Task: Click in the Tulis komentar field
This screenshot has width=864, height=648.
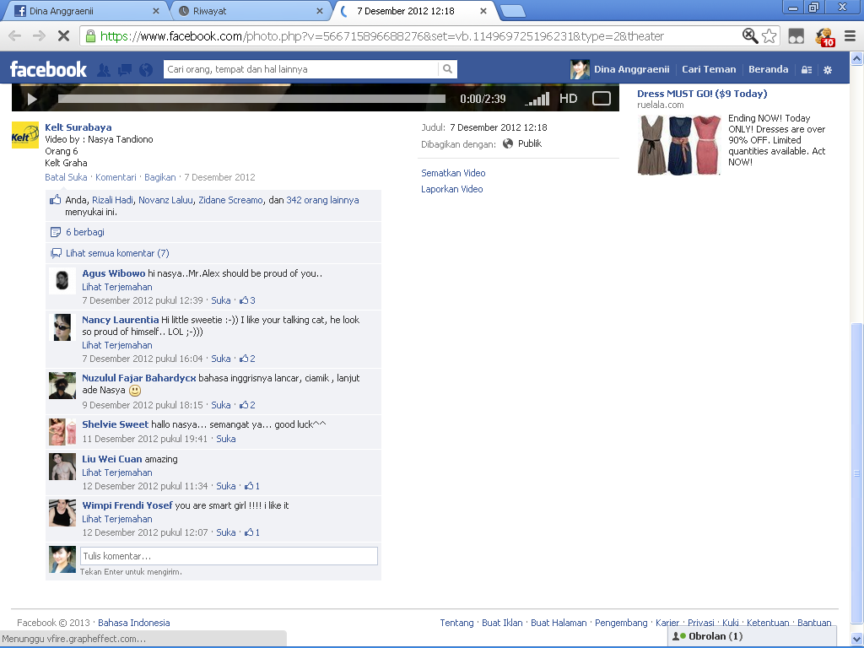Action: click(229, 556)
